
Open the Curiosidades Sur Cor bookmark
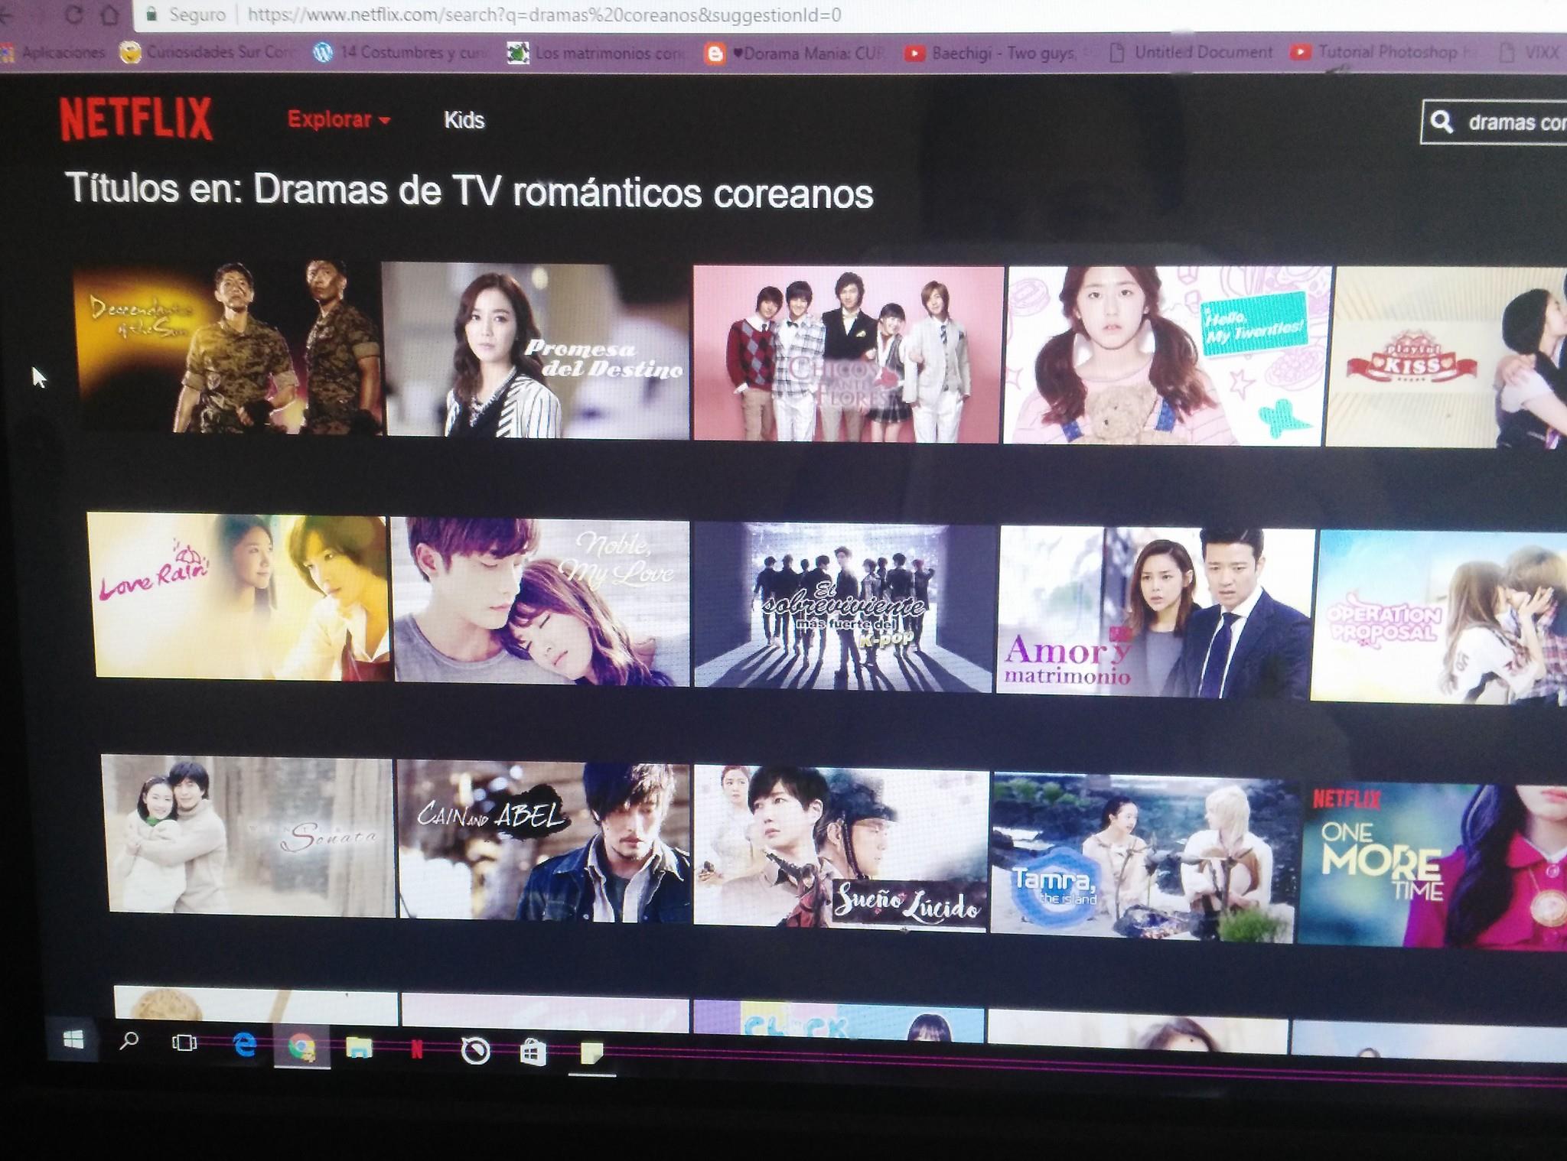[x=205, y=52]
